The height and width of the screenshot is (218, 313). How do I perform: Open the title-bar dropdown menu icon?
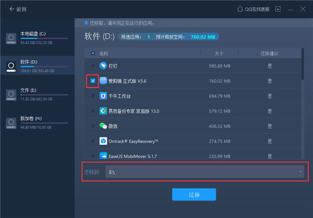[278, 9]
